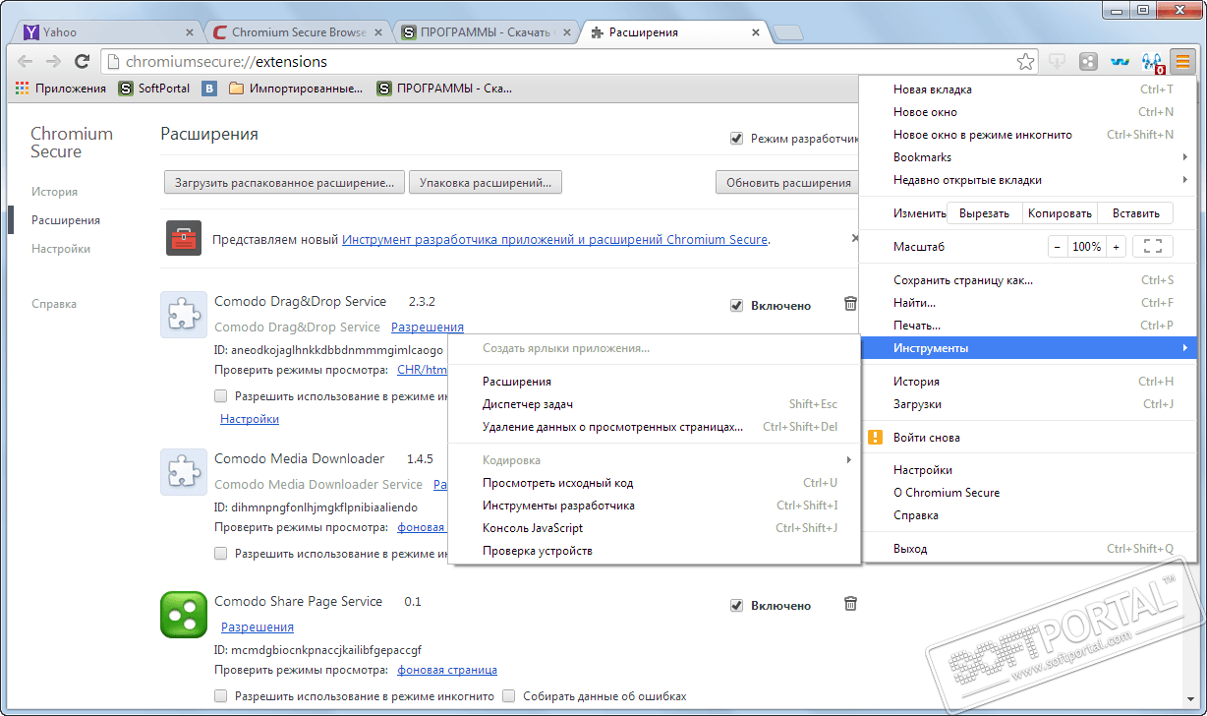Choose Выход to quit the browser
The image size is (1207, 716).
[1028, 549]
